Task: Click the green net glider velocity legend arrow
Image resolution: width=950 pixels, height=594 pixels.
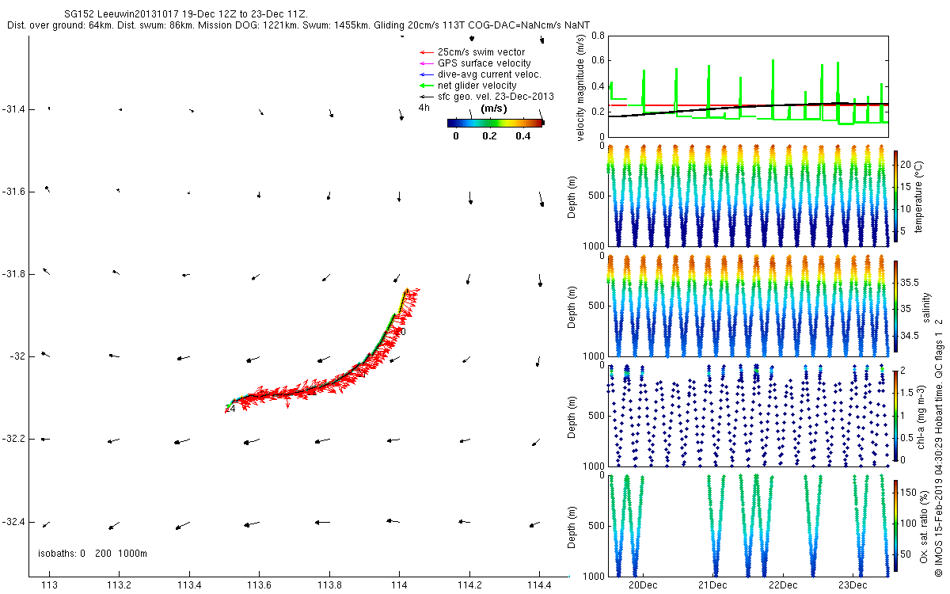Action: [x=425, y=86]
